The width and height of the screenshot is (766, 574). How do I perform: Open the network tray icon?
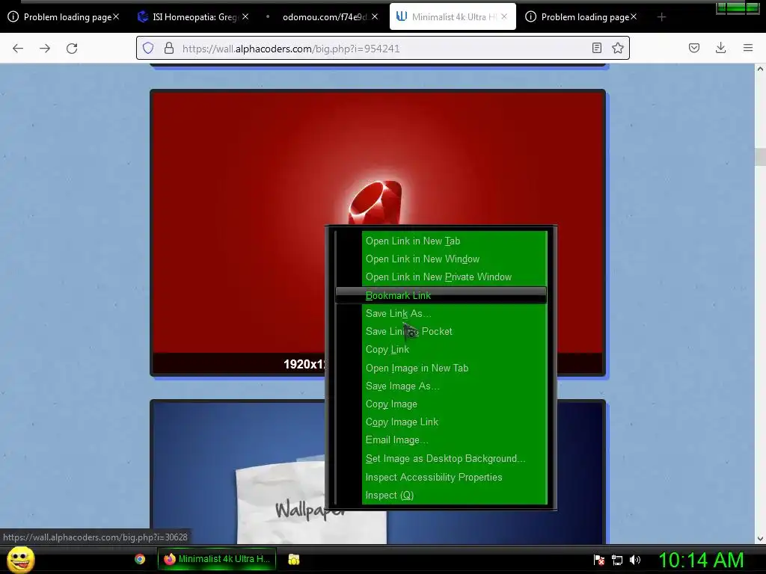coord(617,560)
